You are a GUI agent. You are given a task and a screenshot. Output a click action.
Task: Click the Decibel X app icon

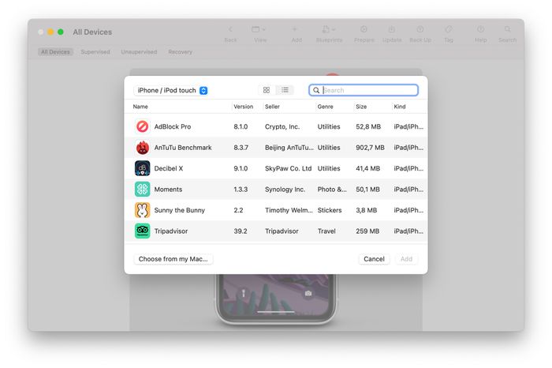click(142, 168)
